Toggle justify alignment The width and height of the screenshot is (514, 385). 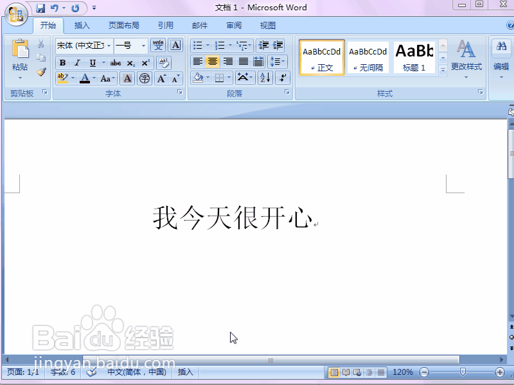click(x=243, y=61)
